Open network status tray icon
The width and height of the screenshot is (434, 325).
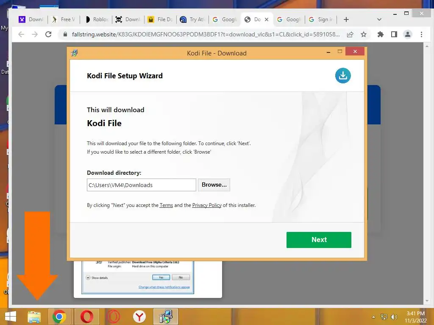pyautogui.click(x=384, y=317)
